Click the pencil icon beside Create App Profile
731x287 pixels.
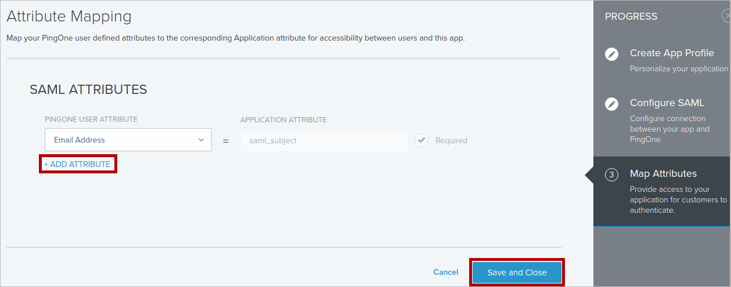point(611,54)
